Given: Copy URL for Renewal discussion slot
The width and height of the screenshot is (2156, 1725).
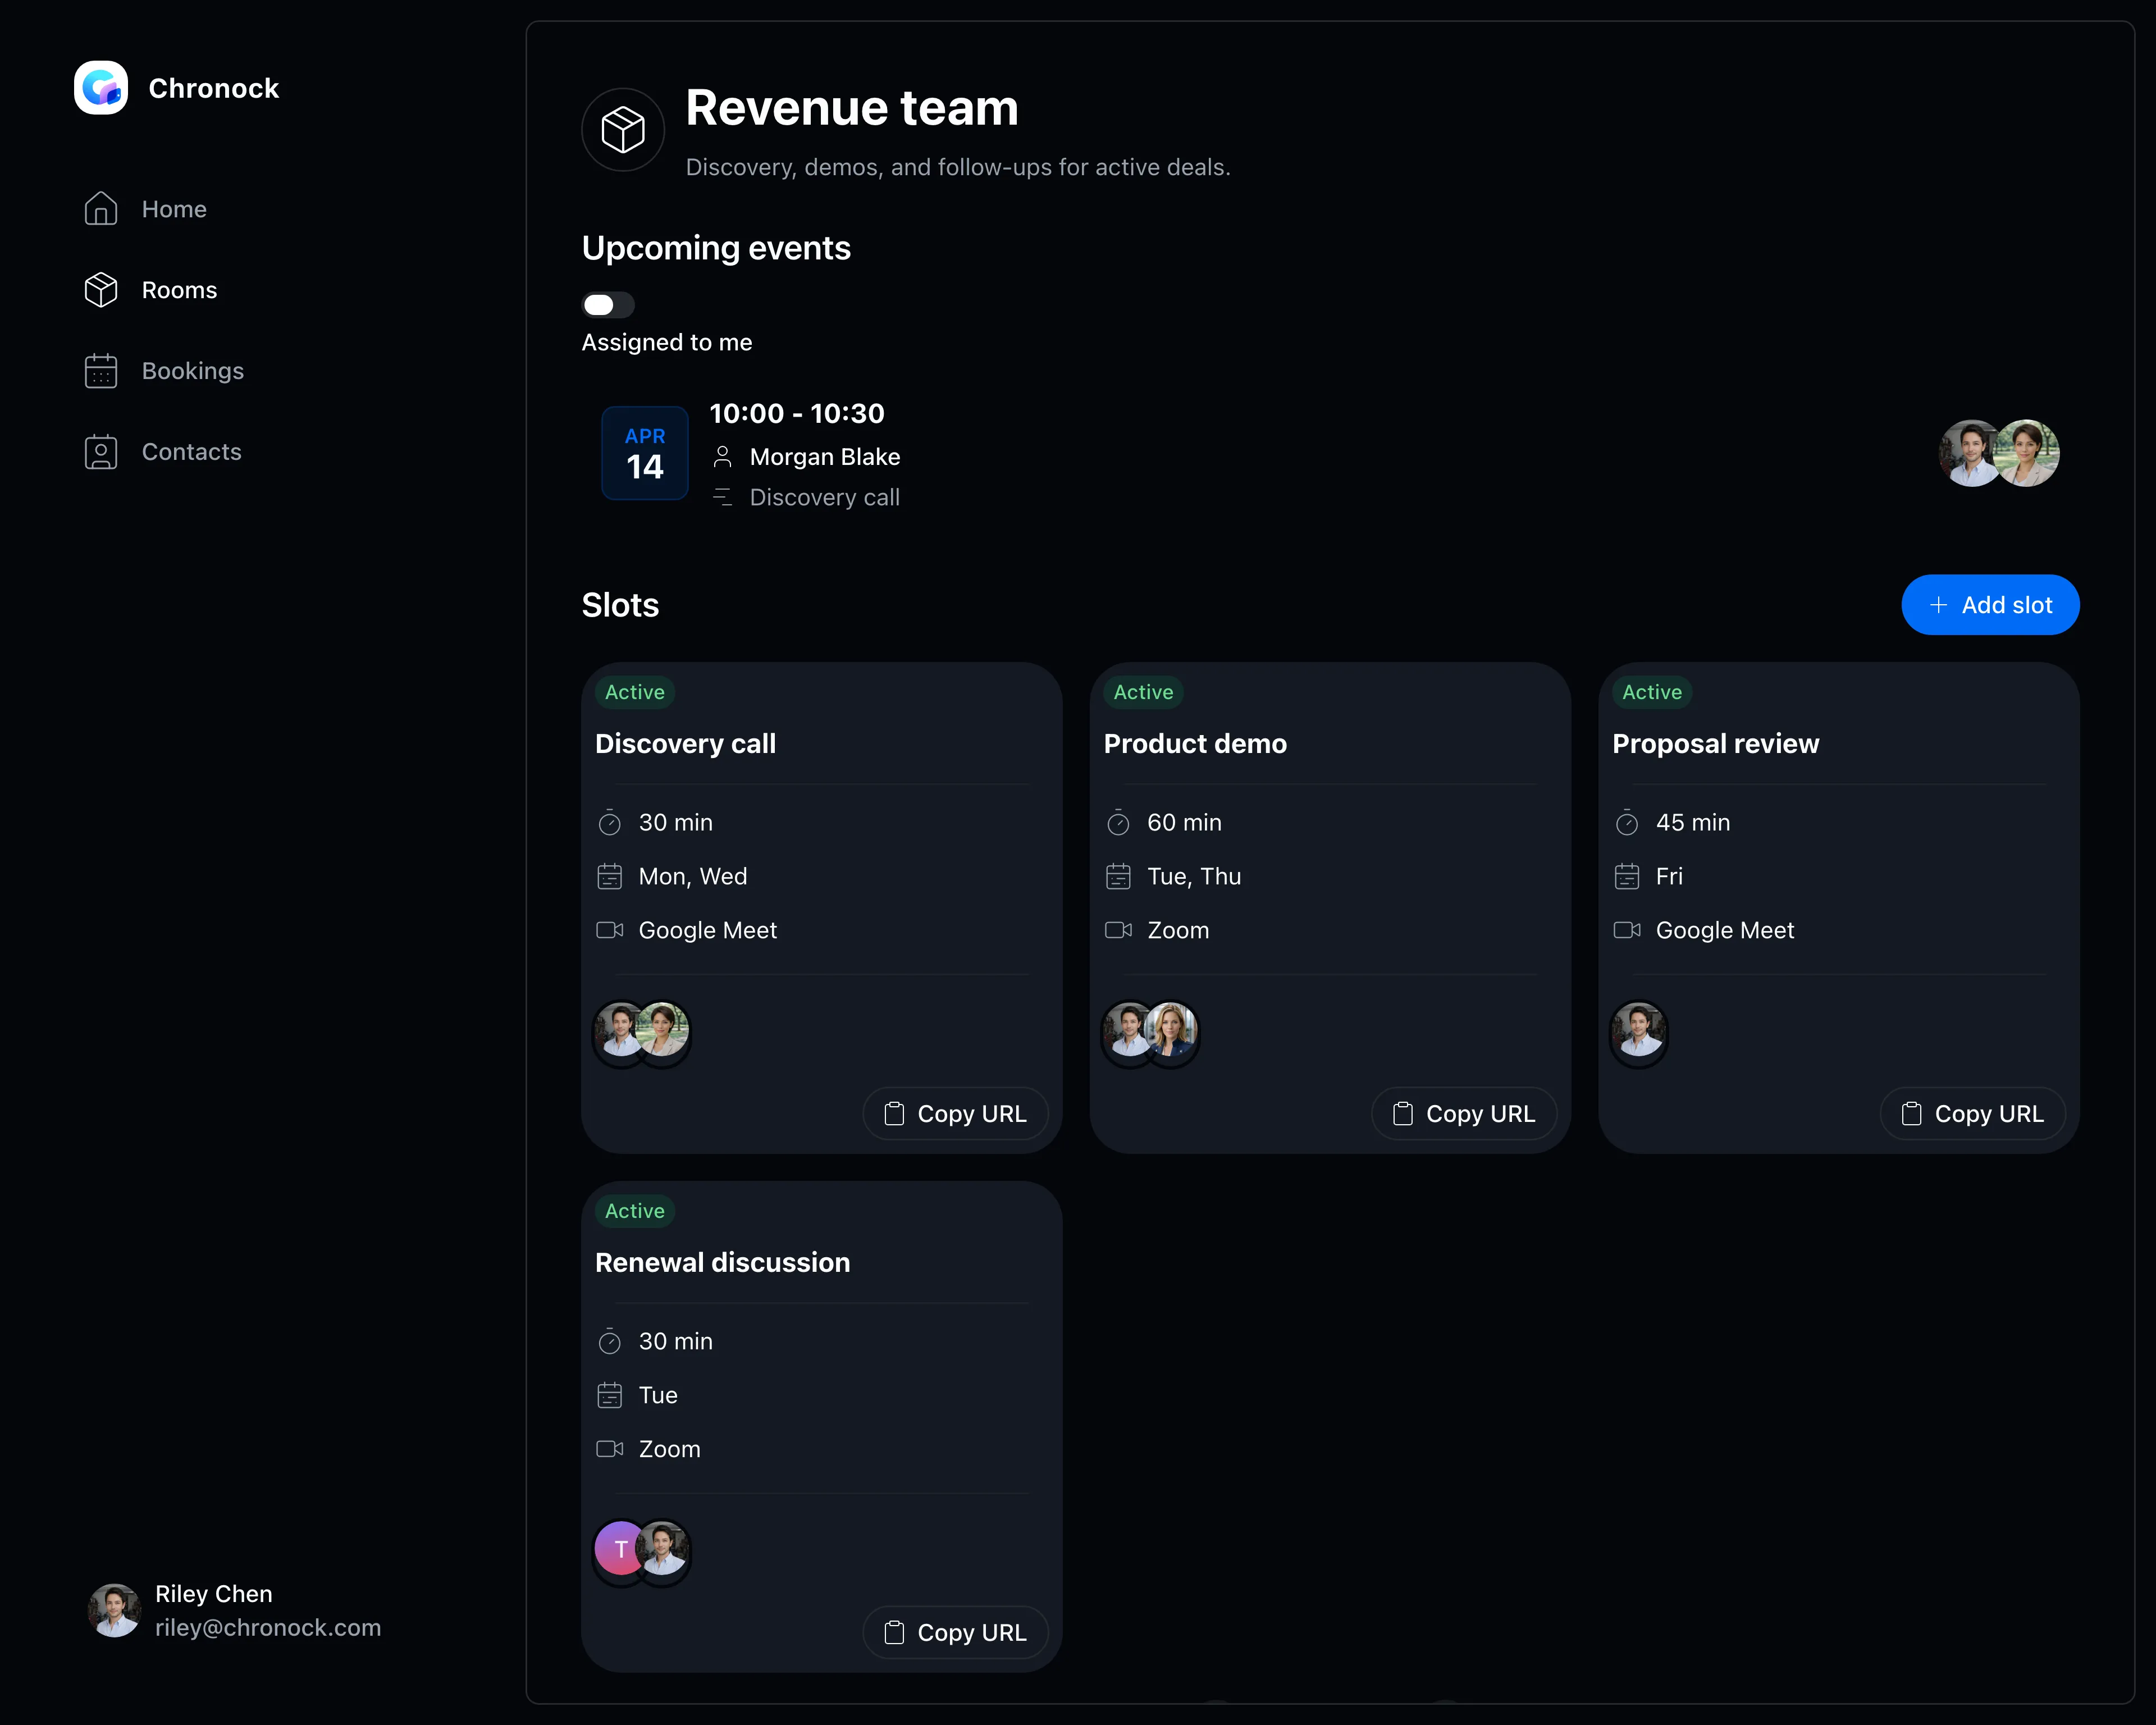Looking at the screenshot, I should pos(955,1633).
